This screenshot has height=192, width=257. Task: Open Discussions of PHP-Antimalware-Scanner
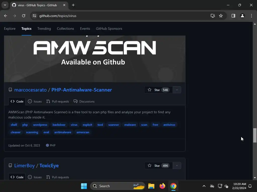[x=84, y=101]
